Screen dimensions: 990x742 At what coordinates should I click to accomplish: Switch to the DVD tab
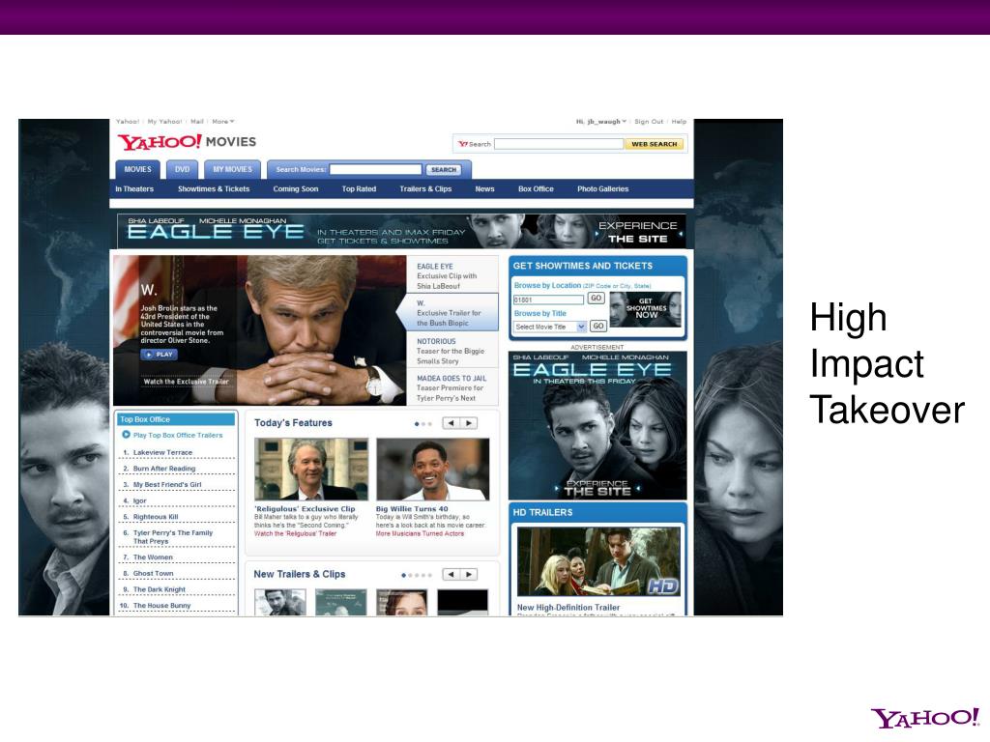[x=183, y=169]
